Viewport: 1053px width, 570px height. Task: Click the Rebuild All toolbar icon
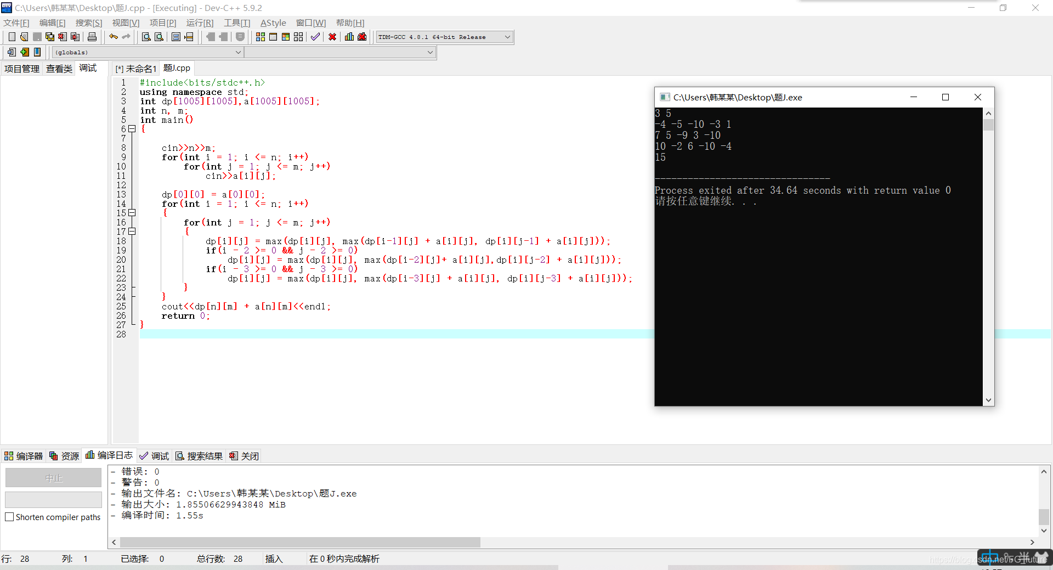point(298,37)
